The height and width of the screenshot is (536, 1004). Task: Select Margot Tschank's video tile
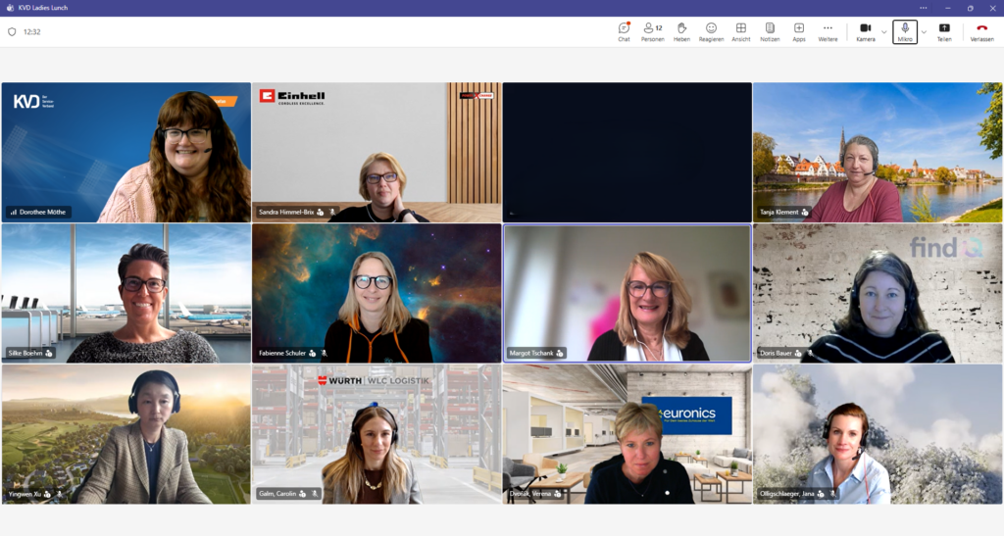pos(627,293)
